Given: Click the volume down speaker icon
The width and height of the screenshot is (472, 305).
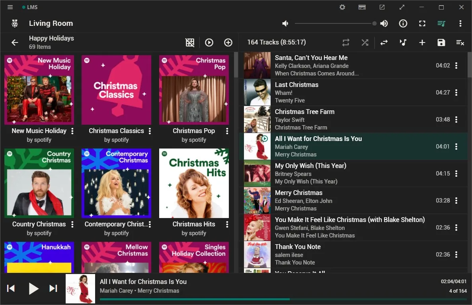Looking at the screenshot, I should point(285,23).
